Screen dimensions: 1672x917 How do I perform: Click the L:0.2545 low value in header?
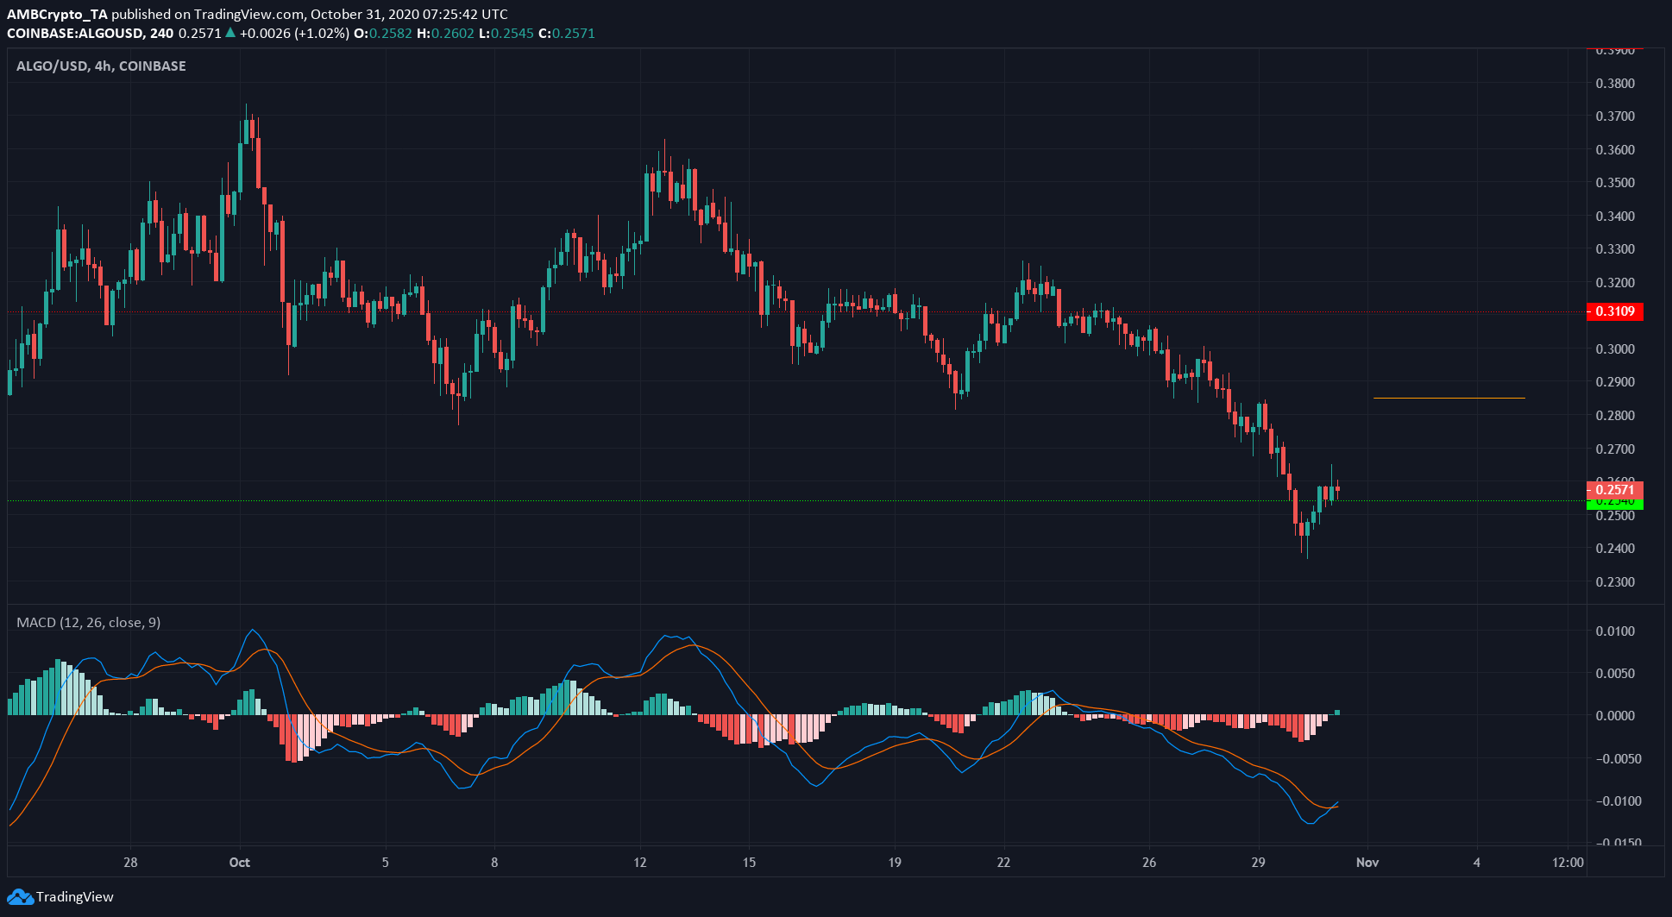click(x=506, y=34)
